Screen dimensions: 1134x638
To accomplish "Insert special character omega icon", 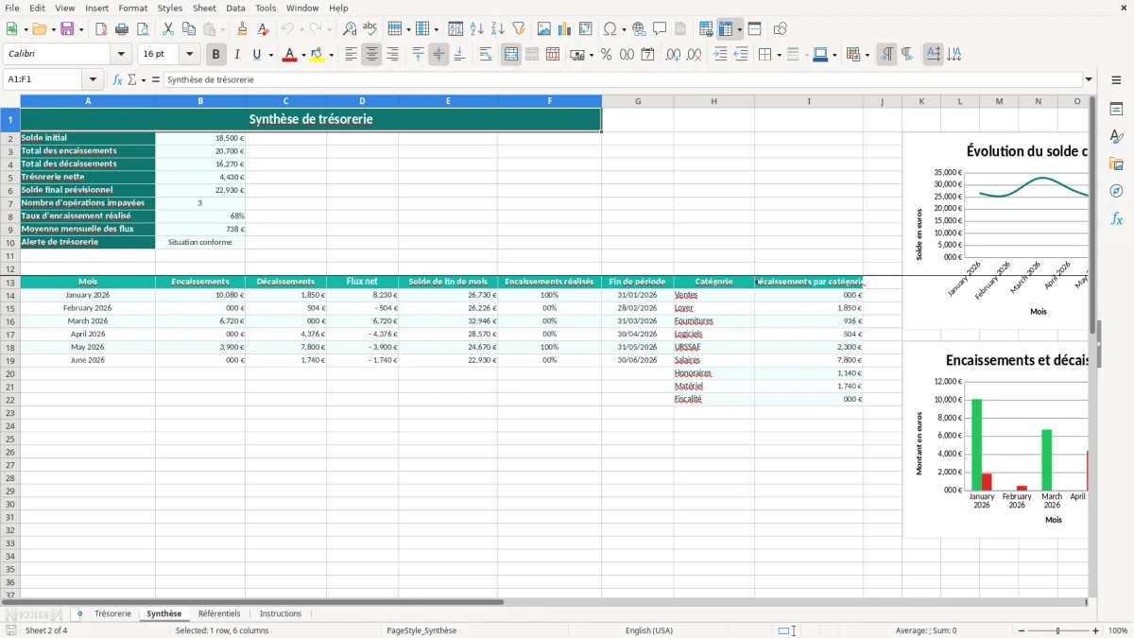I will 610,29.
